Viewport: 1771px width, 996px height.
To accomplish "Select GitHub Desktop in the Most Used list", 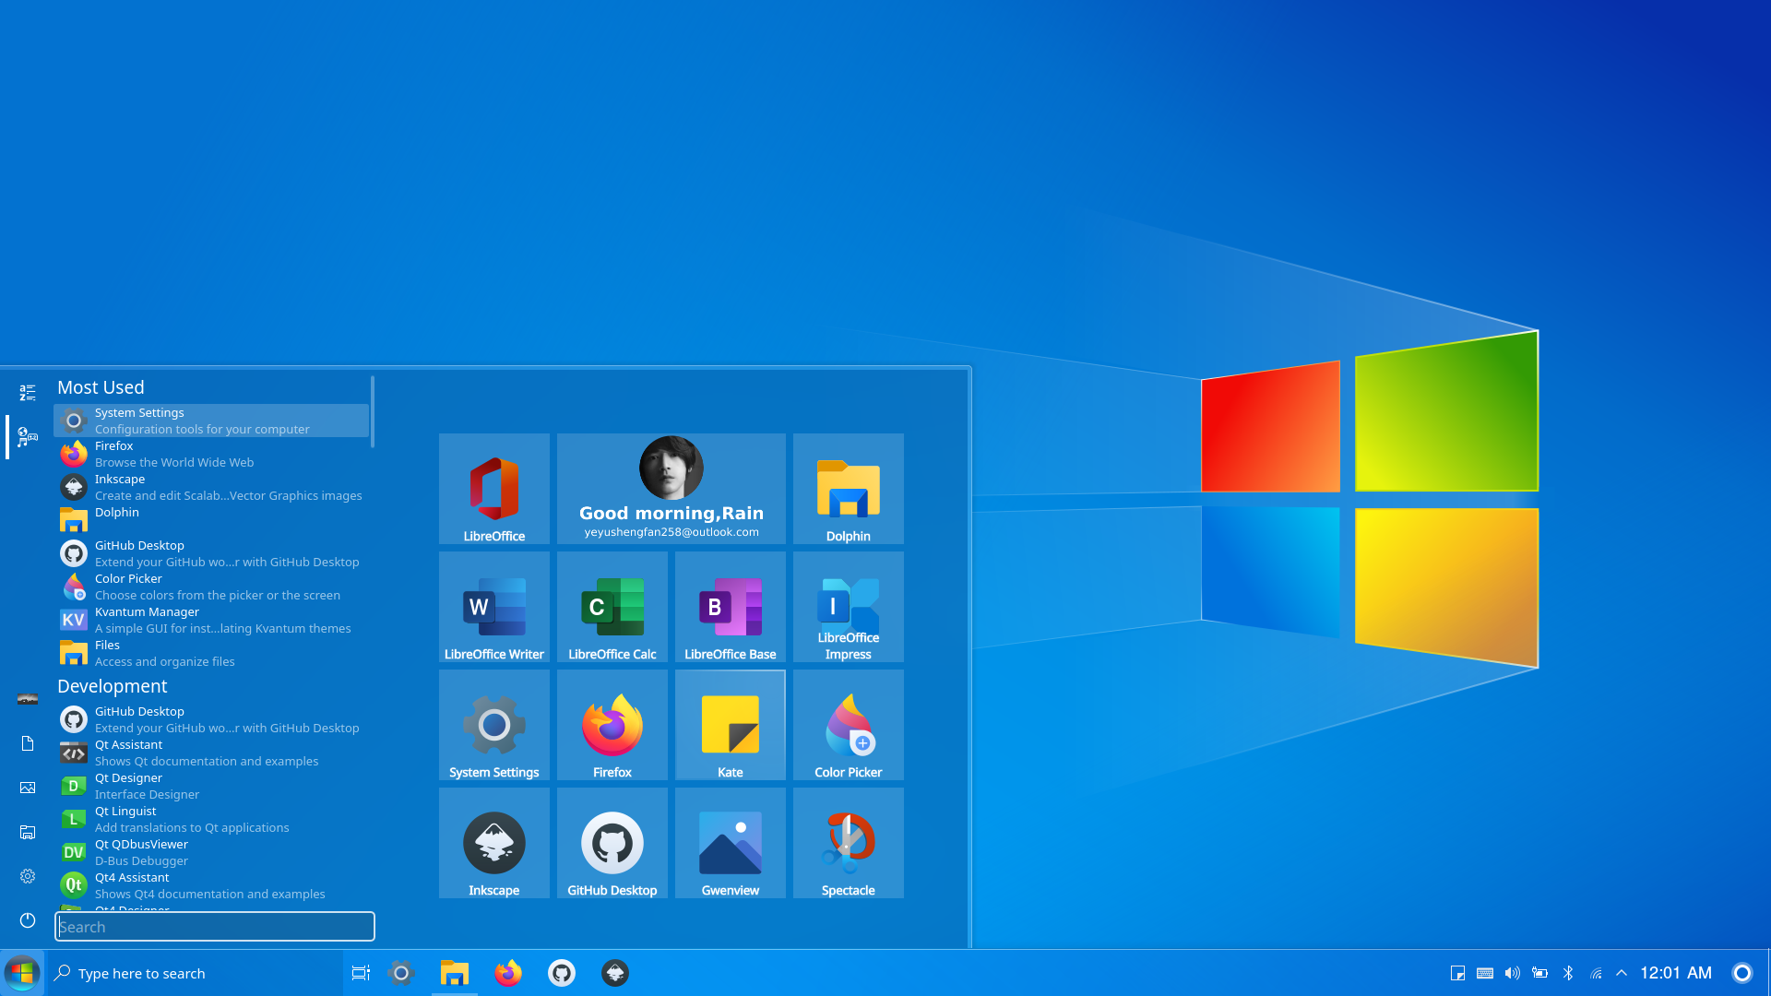I will tap(211, 553).
